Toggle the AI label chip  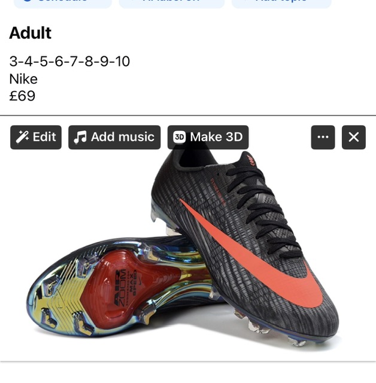[171, 2]
